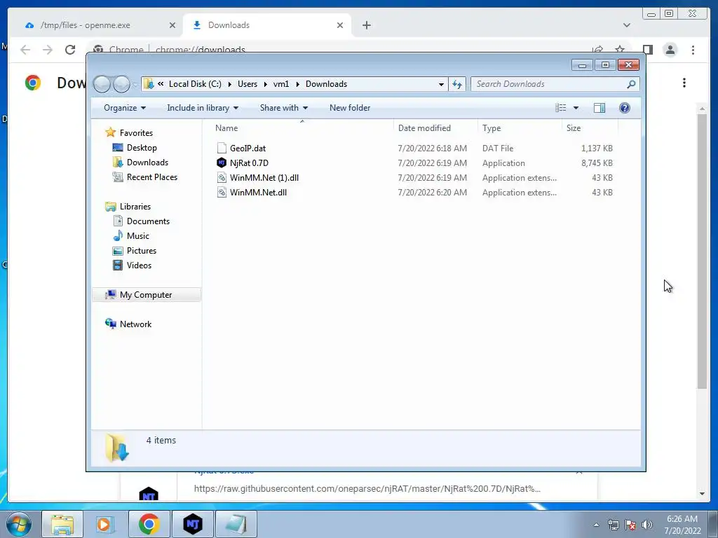Click vm1 in the breadcrumb path
Screen dimensions: 718x538
281,84
